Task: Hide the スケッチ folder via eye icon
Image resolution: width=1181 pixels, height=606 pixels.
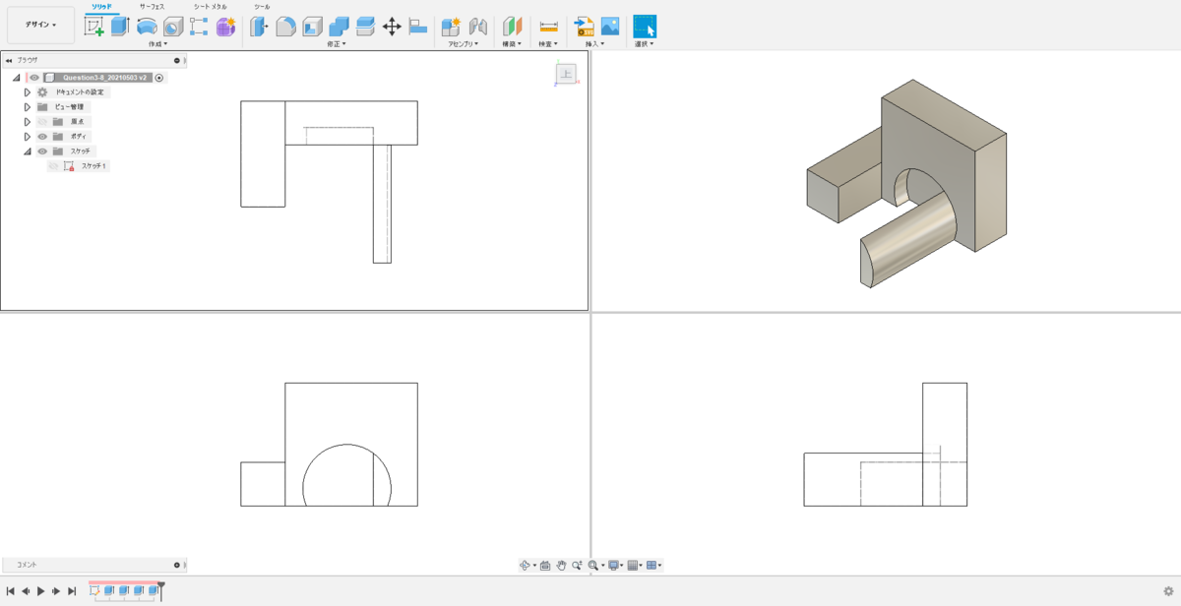Action: coord(42,151)
